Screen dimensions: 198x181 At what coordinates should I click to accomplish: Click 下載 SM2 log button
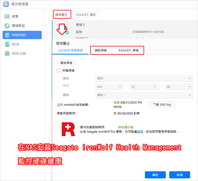click(162, 104)
